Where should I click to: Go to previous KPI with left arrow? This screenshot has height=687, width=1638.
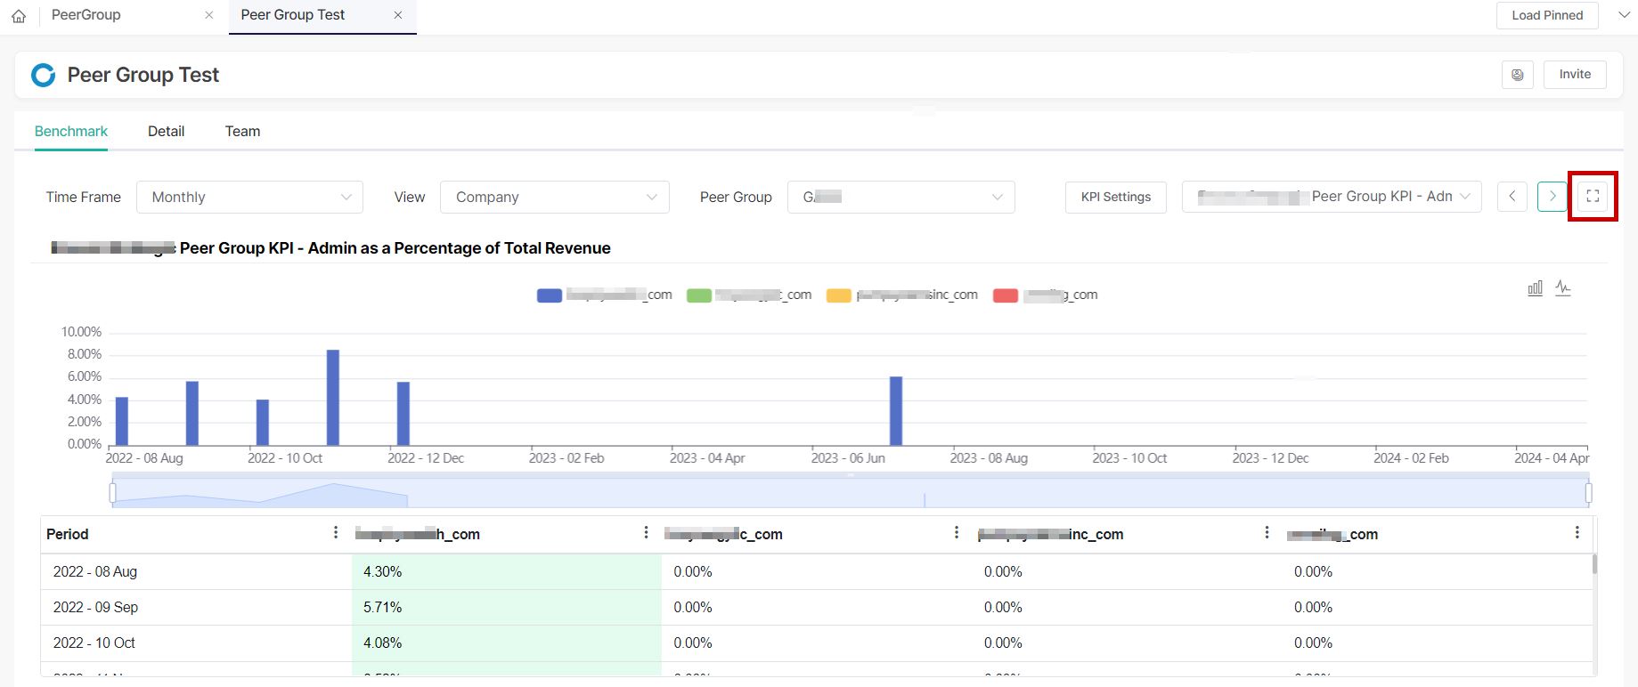click(x=1512, y=197)
